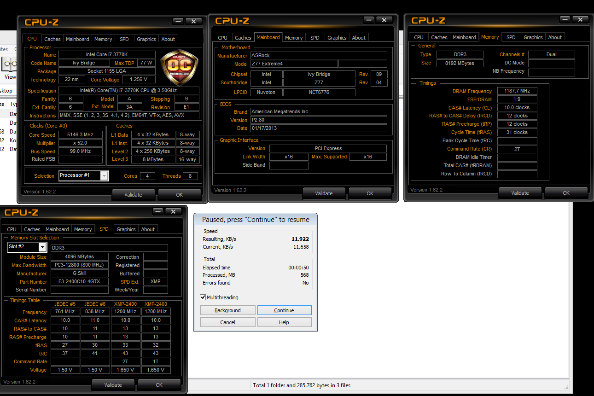Open Mainboard tab in Memory window
This screenshot has height=396, width=594.
click(x=464, y=37)
